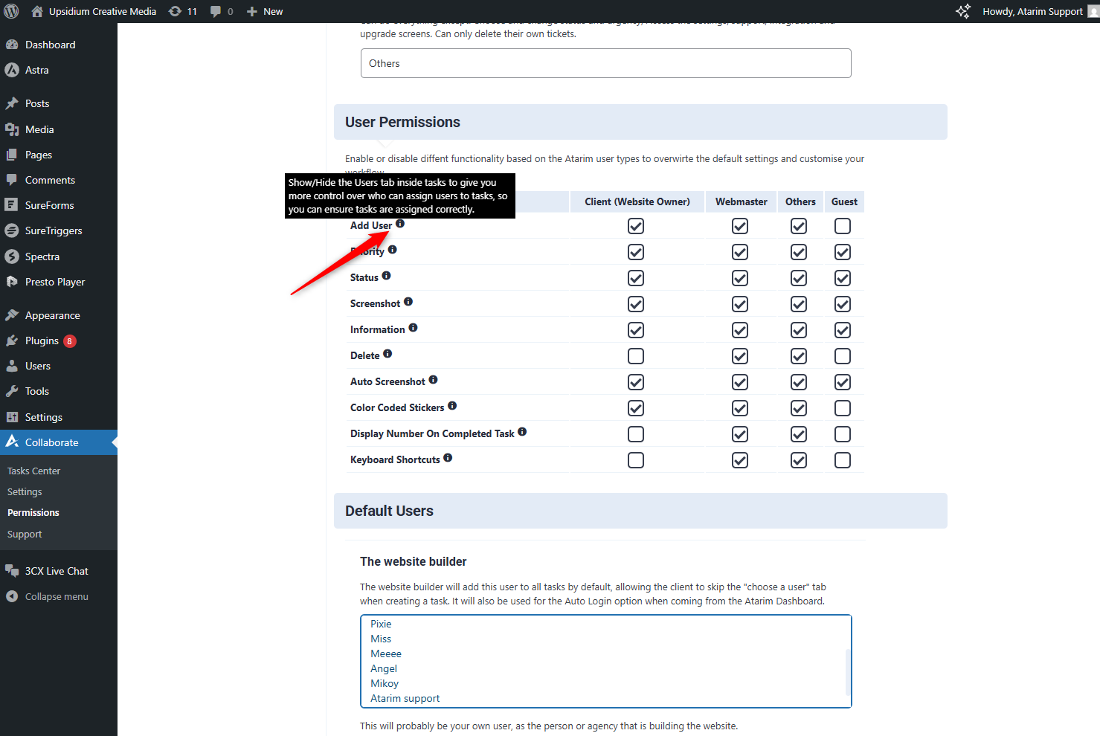
Task: Select Mikoy in website builder list
Action: tap(385, 683)
